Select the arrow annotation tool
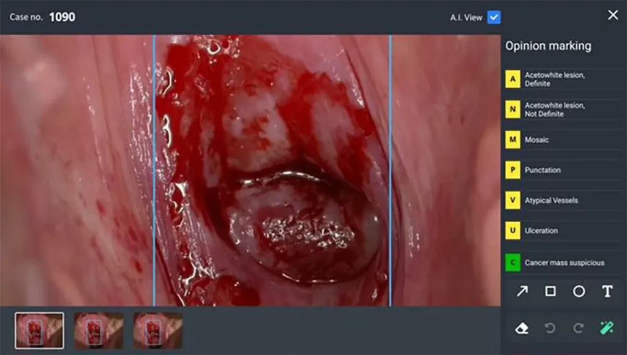Viewport: 627px width, 355px height. (x=522, y=291)
